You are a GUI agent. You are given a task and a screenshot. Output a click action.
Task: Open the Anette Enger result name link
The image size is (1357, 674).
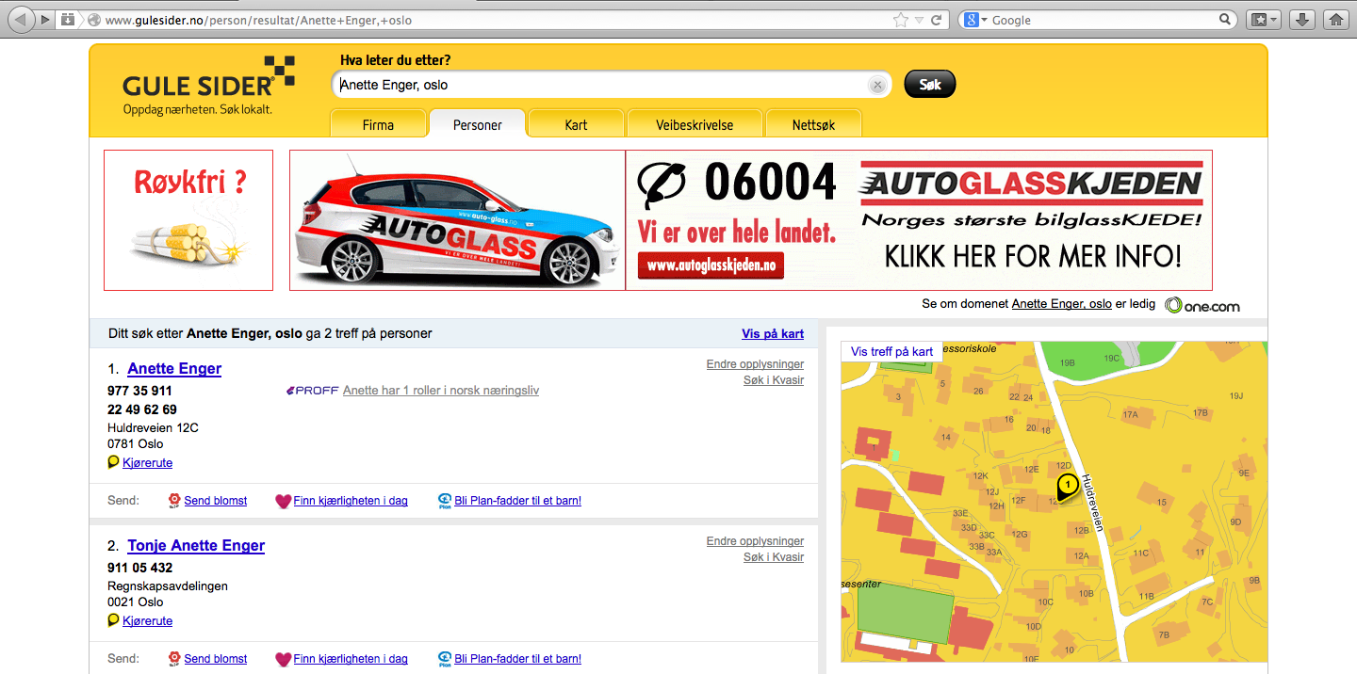click(174, 368)
